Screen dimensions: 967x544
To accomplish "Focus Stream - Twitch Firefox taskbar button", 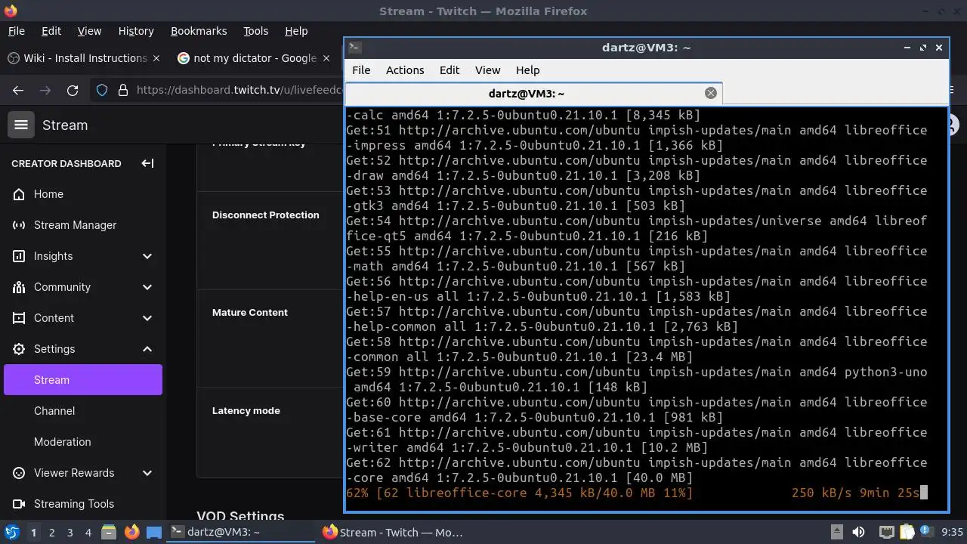I will pos(393,533).
